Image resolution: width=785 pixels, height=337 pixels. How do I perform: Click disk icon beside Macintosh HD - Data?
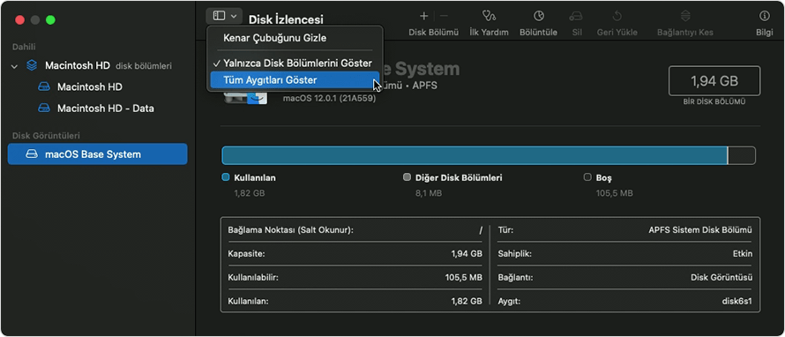(x=45, y=109)
